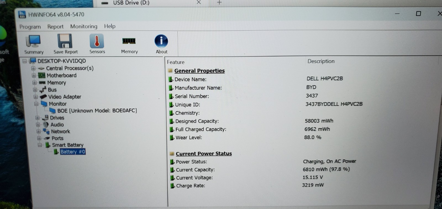Image resolution: width=442 pixels, height=209 pixels.
Task: Click the Ports node icon
Action: tap(47, 138)
